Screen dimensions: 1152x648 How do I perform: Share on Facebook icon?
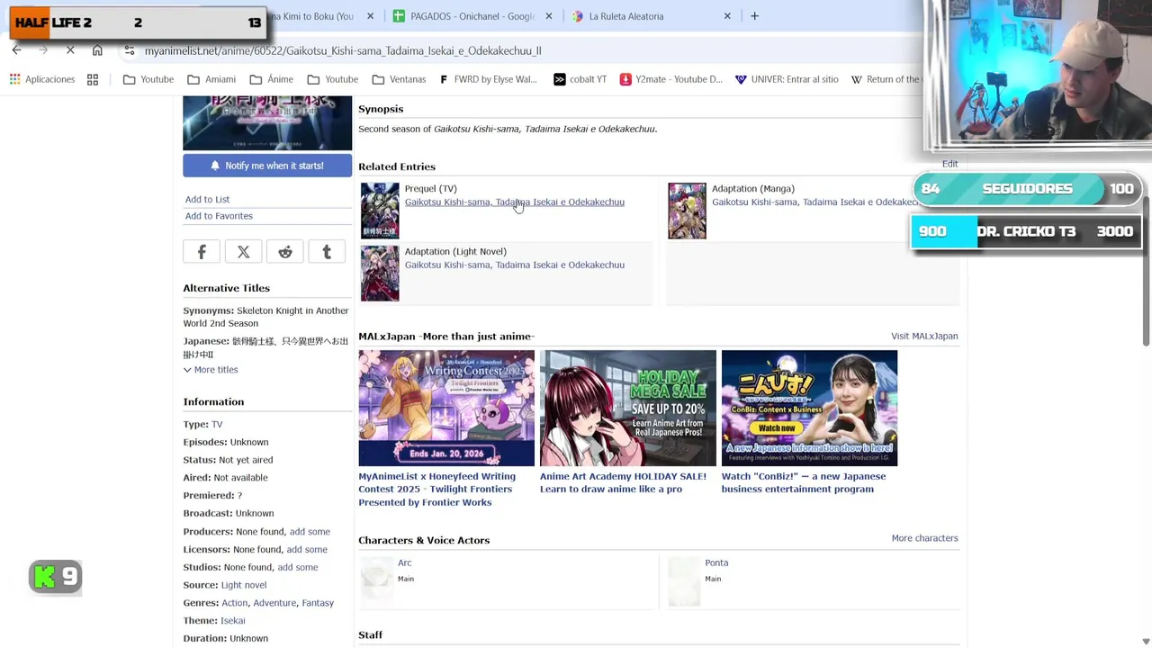click(202, 252)
